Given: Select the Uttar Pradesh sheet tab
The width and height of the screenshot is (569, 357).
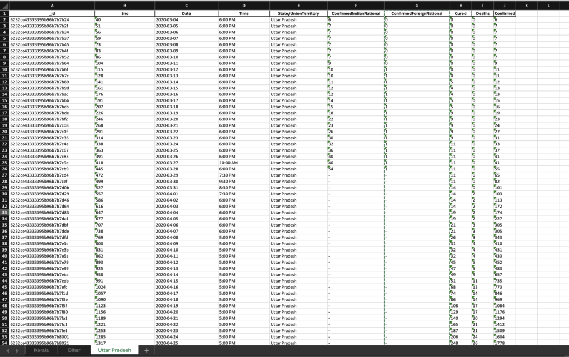Looking at the screenshot, I should [x=113, y=350].
